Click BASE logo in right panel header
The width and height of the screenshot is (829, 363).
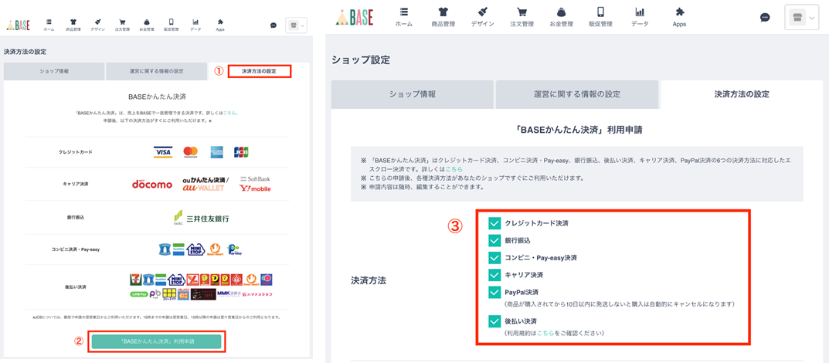(x=355, y=18)
